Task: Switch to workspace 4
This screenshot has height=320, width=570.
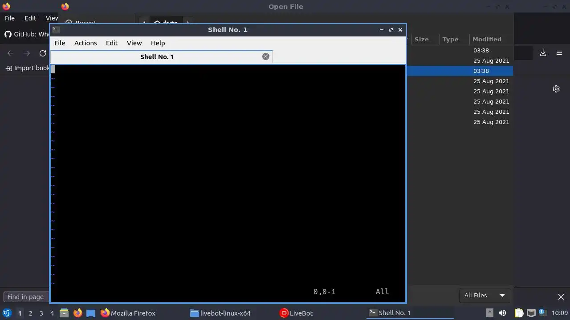Action: tap(52, 313)
